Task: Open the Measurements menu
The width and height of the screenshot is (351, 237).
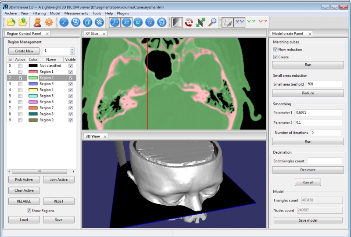Action: (x=76, y=13)
